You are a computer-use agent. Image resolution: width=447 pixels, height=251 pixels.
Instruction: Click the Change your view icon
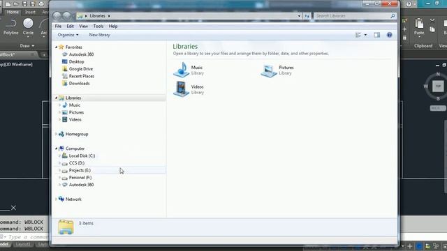coord(358,35)
